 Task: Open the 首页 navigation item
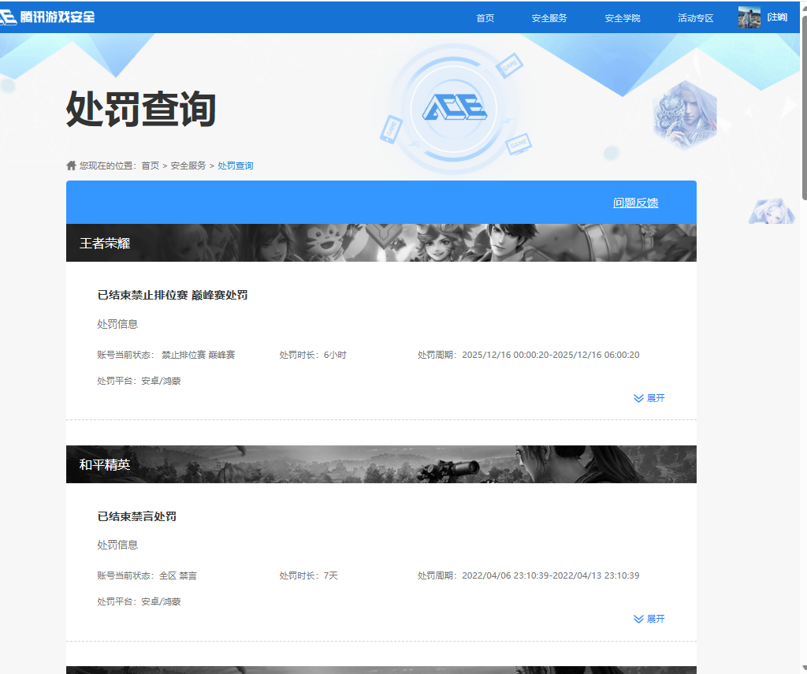(485, 18)
